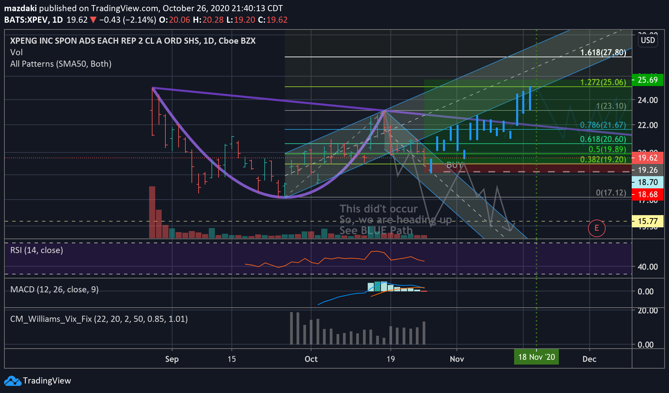669x393 pixels.
Task: Select the 0.5(19.89) Fibonacci level label
Action: pyautogui.click(x=607, y=149)
